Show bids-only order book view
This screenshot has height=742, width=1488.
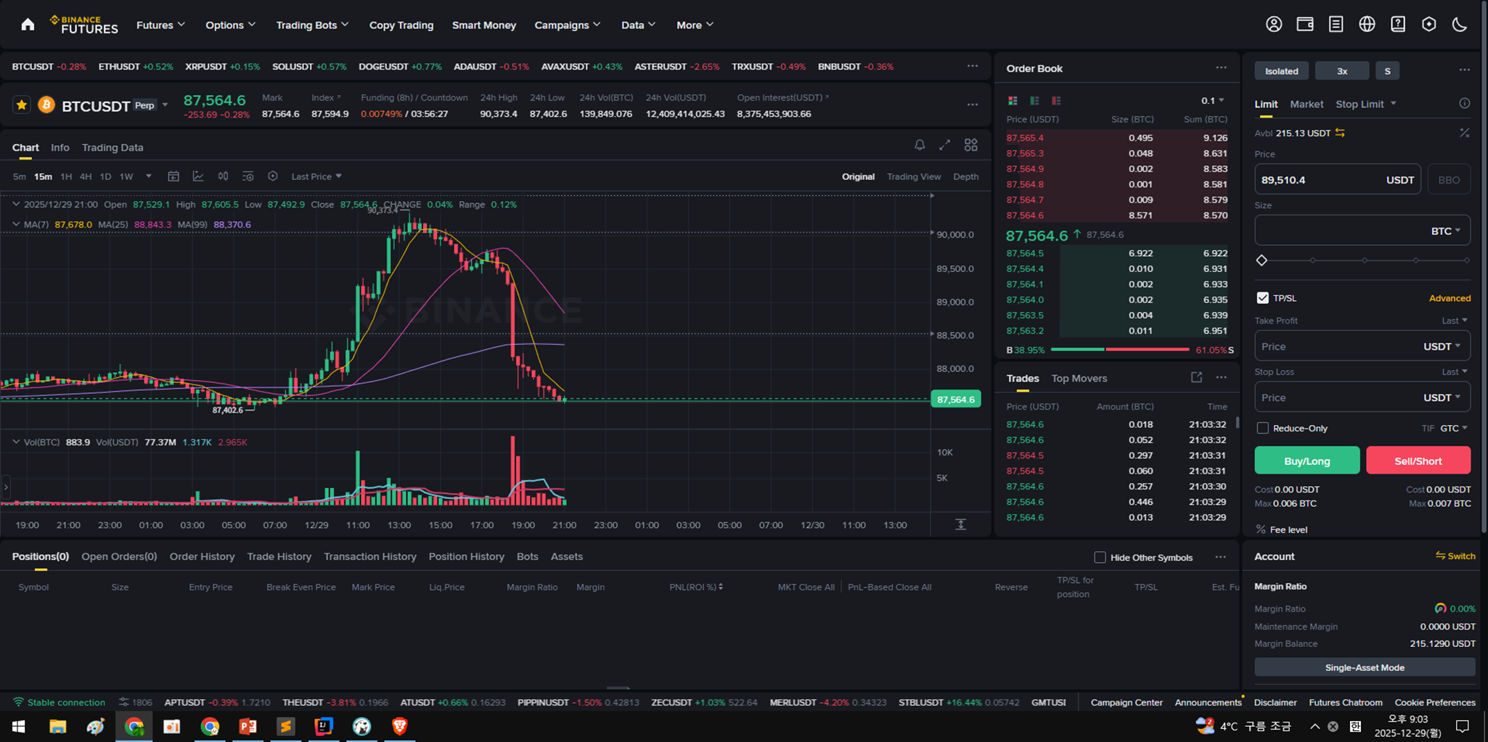pyautogui.click(x=1034, y=101)
